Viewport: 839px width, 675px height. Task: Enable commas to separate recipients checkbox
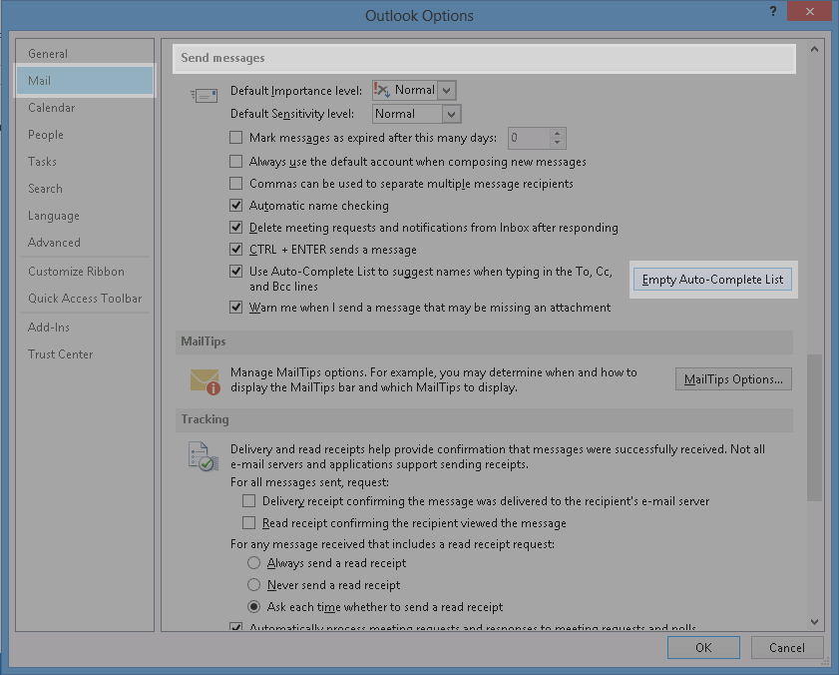tap(236, 183)
